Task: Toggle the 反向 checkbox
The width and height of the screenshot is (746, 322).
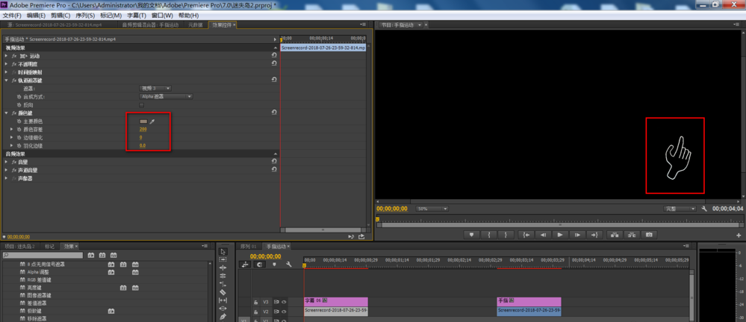Action: pos(142,105)
